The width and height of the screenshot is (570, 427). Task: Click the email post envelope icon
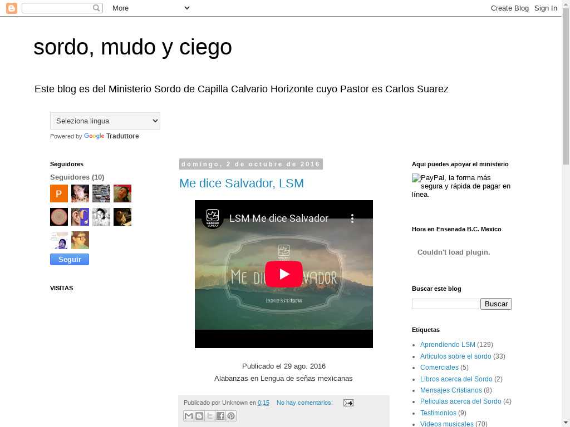click(x=348, y=403)
